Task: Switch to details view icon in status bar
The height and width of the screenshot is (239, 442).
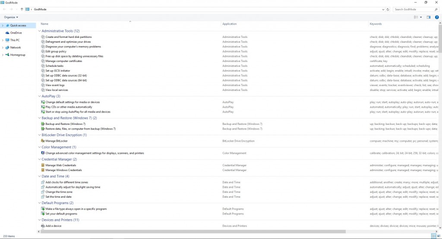Action: (434, 236)
